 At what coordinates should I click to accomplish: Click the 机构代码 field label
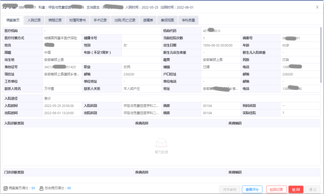pyautogui.click(x=170, y=31)
